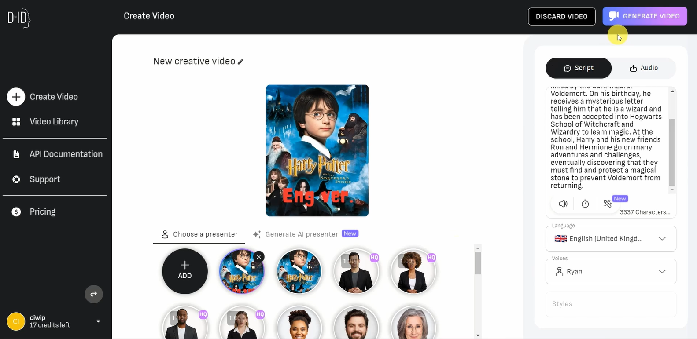Click the GENERATE VIDEO button
The height and width of the screenshot is (339, 697).
[x=645, y=16]
